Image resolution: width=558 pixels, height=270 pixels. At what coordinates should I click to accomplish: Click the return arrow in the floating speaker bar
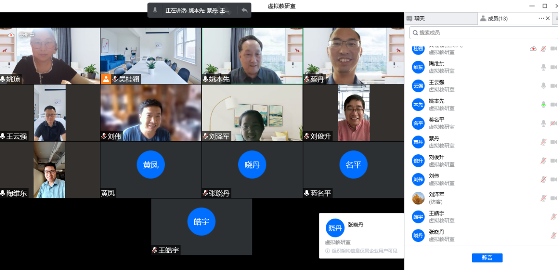coord(244,10)
